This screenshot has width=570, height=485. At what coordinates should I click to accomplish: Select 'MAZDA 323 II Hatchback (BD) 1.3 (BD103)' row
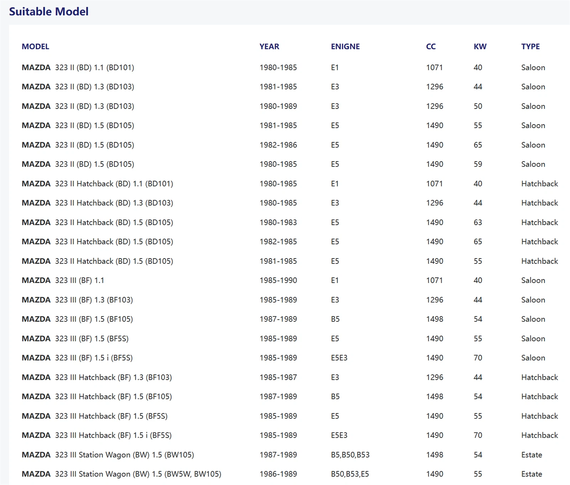point(290,203)
